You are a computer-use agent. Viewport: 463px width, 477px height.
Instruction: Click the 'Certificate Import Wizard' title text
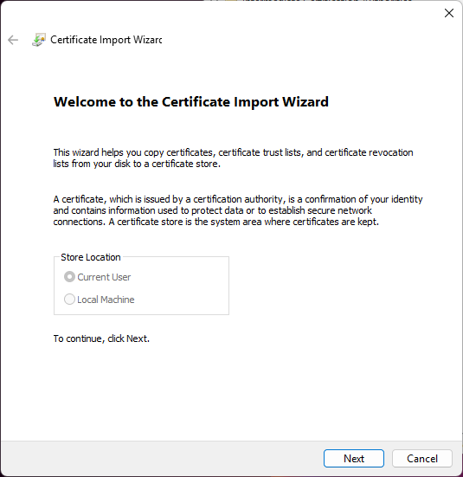click(106, 40)
